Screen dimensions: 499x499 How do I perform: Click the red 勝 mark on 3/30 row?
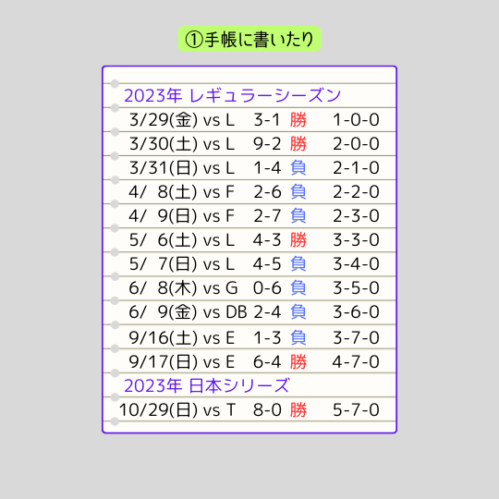pyautogui.click(x=298, y=144)
